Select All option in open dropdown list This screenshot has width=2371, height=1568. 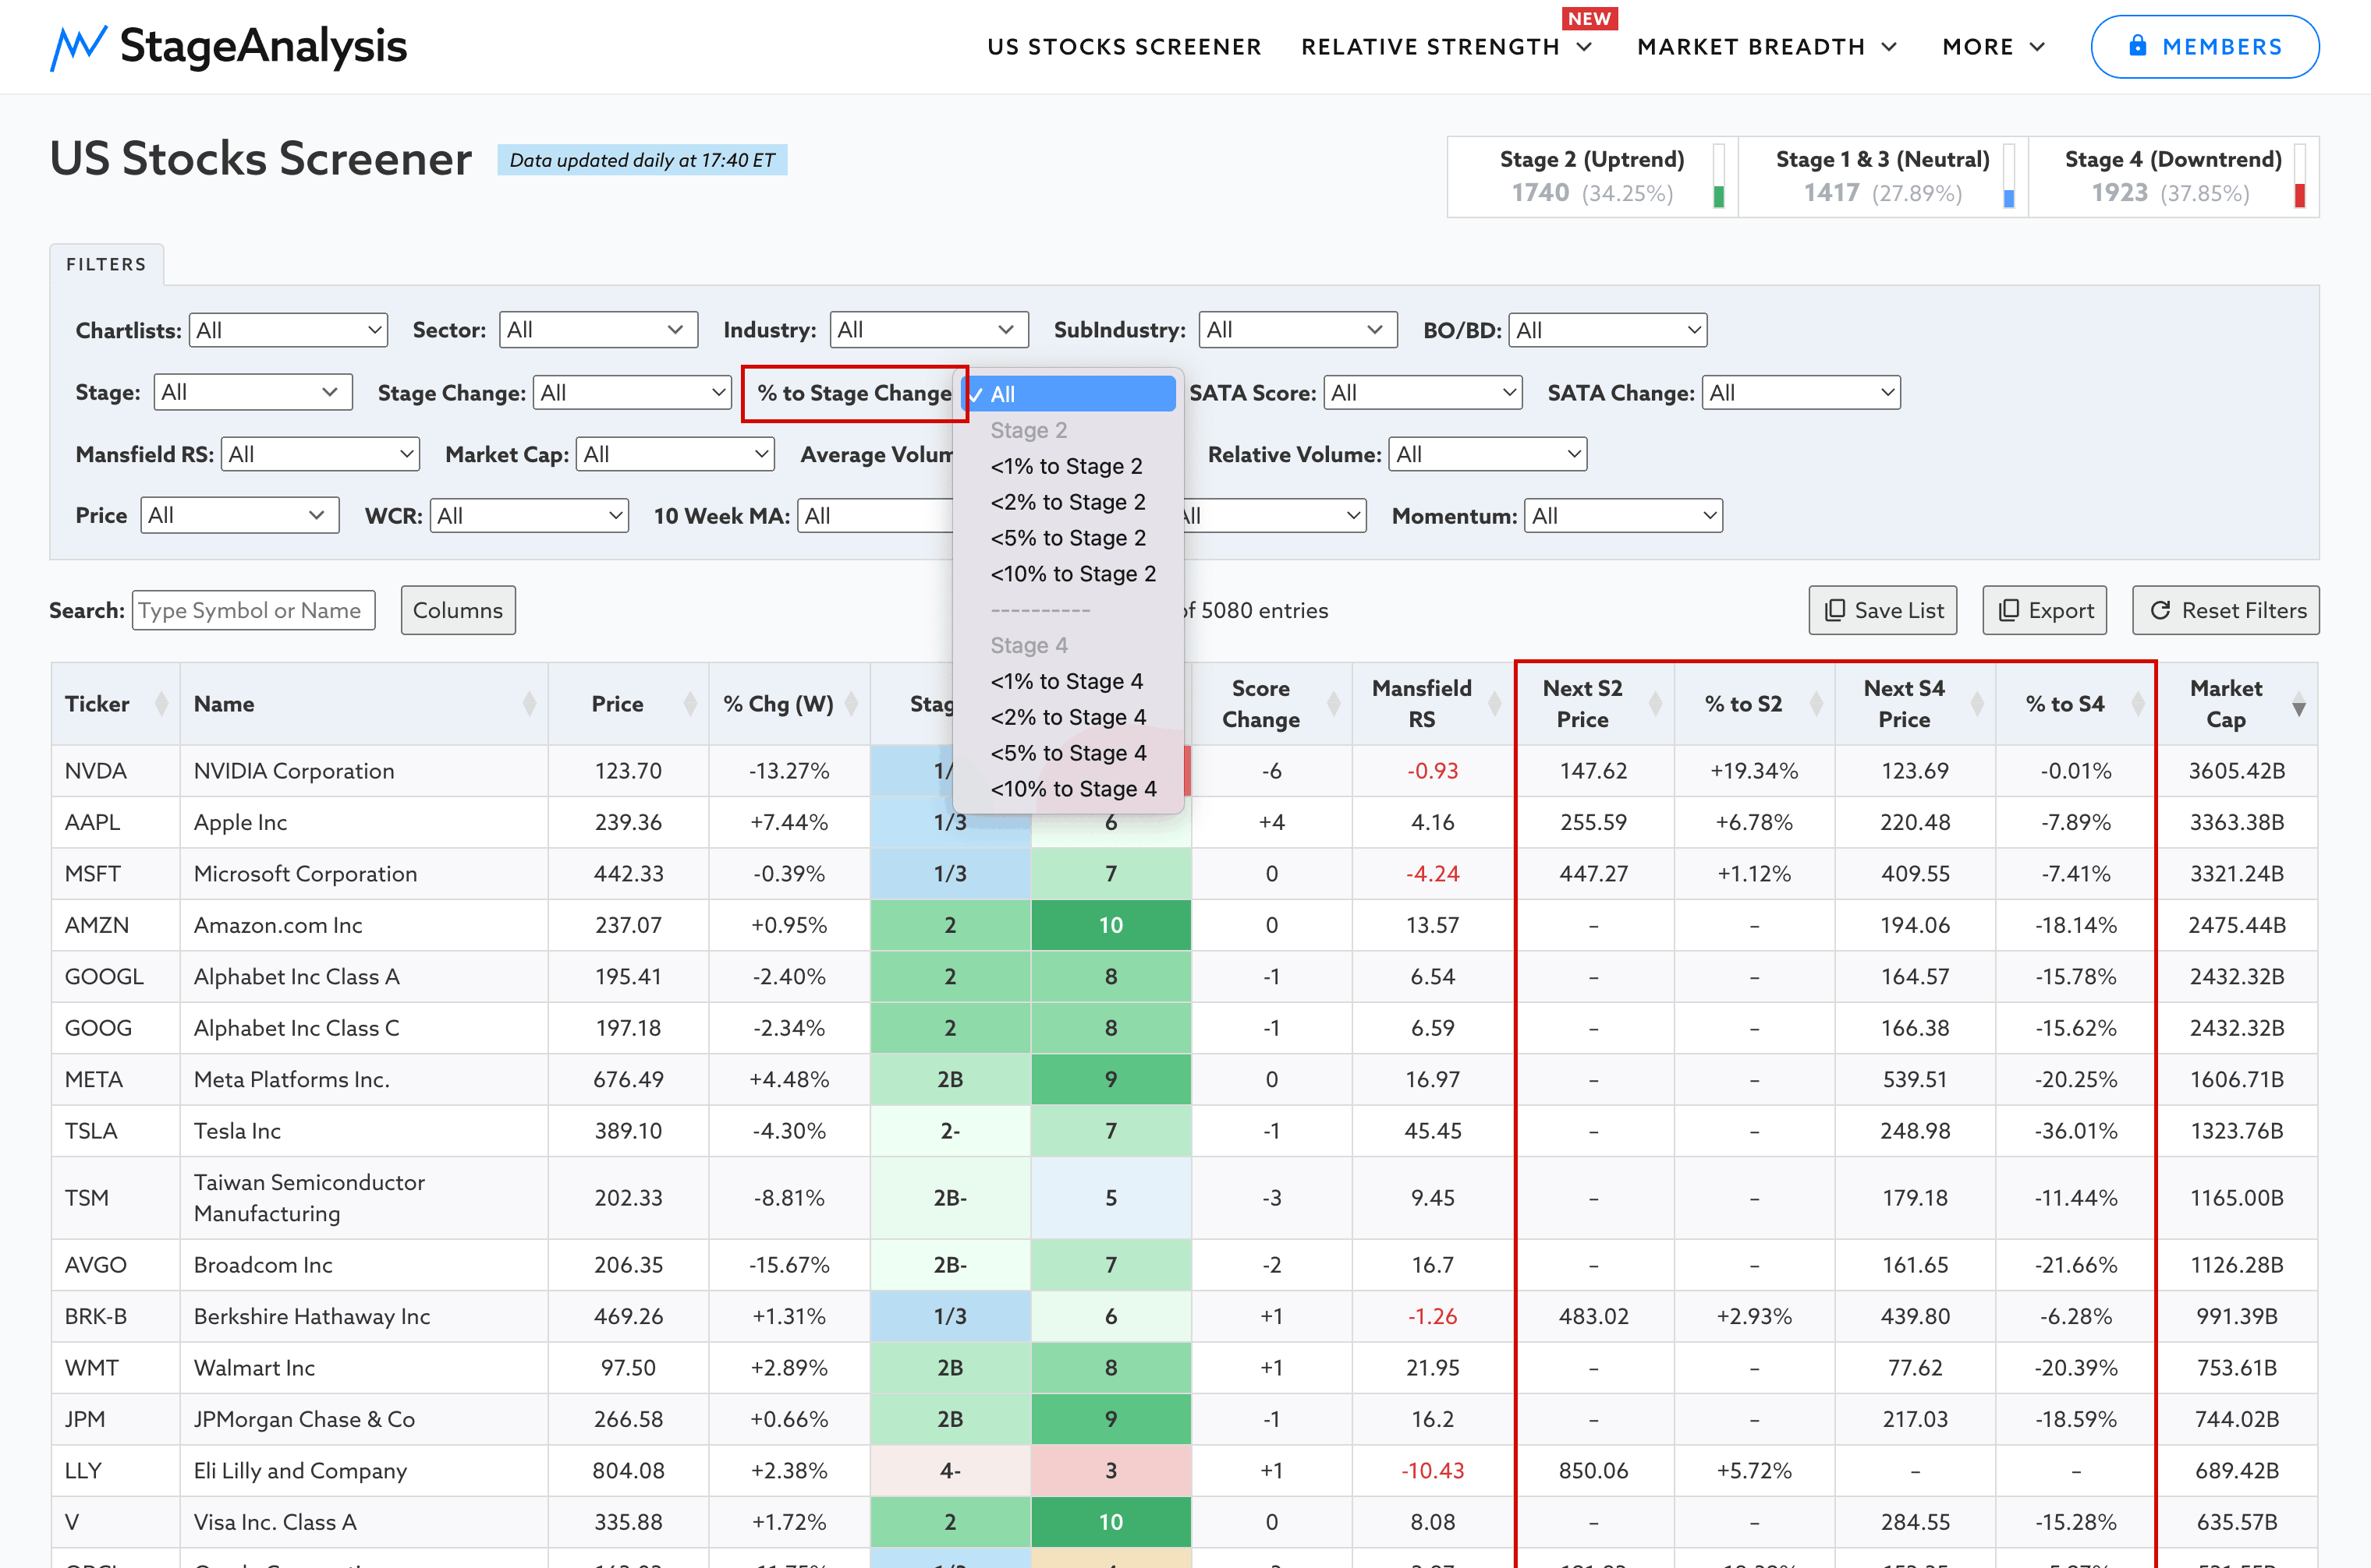pyautogui.click(x=1069, y=394)
